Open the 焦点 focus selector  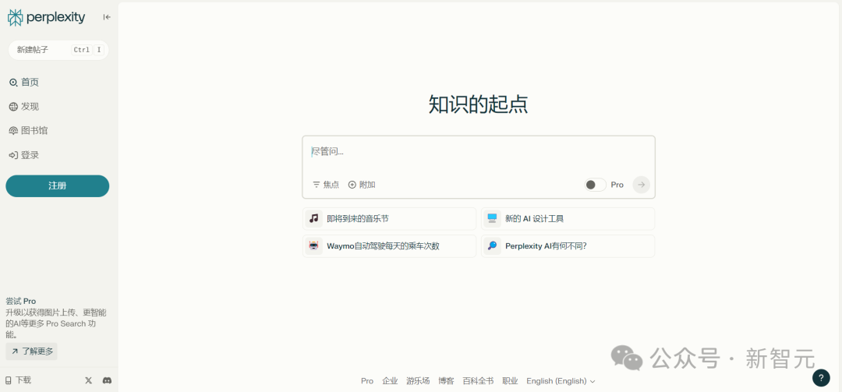coord(326,185)
